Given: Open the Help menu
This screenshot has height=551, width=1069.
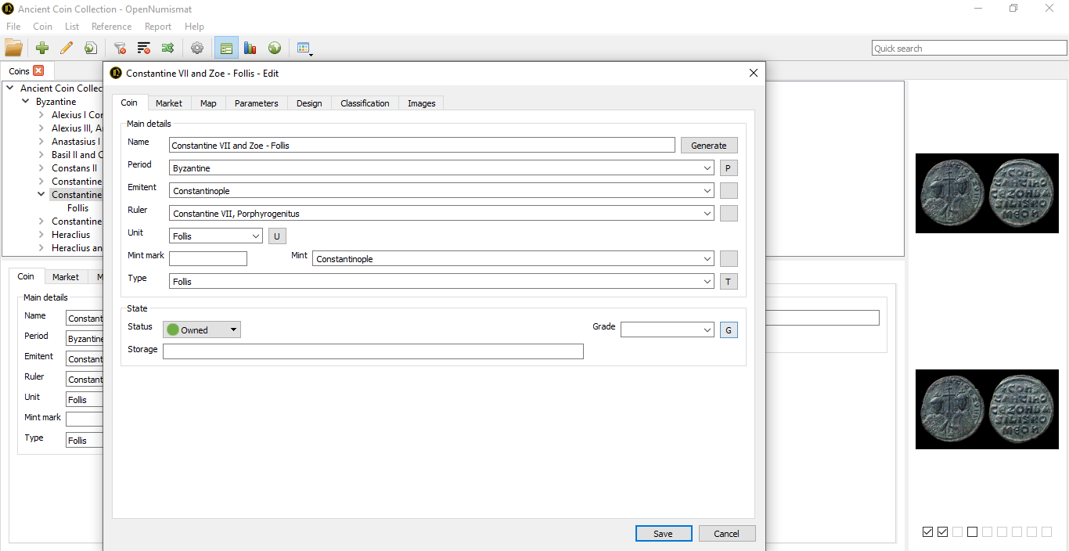Looking at the screenshot, I should tap(194, 27).
